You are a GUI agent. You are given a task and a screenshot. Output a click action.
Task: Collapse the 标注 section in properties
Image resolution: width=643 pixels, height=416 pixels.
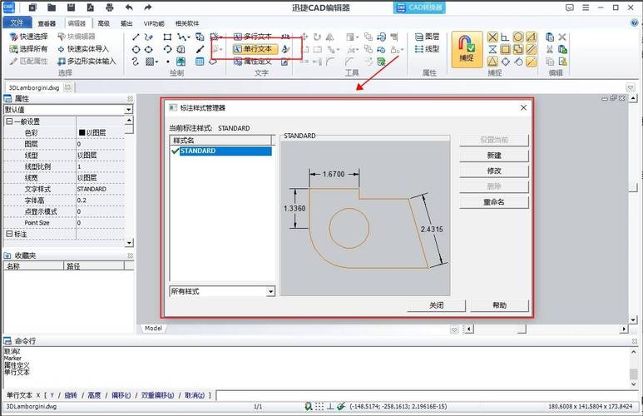(8, 234)
